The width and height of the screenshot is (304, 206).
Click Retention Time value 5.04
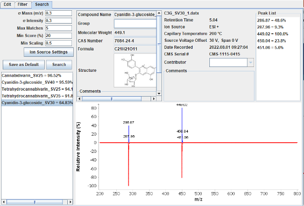213,20
